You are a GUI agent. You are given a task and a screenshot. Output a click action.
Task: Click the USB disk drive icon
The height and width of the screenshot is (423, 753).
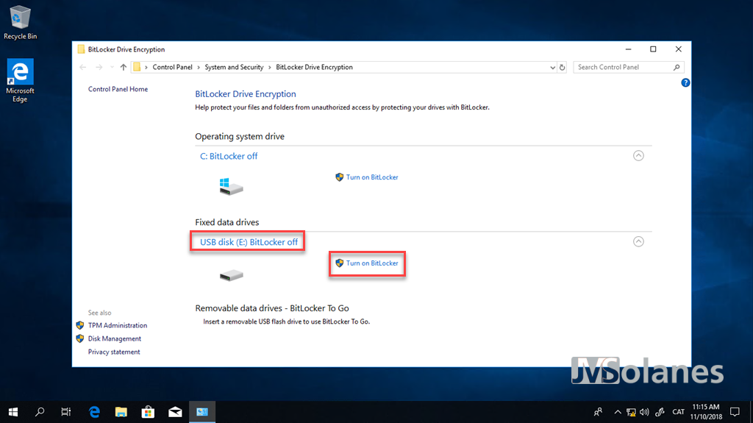click(x=231, y=275)
